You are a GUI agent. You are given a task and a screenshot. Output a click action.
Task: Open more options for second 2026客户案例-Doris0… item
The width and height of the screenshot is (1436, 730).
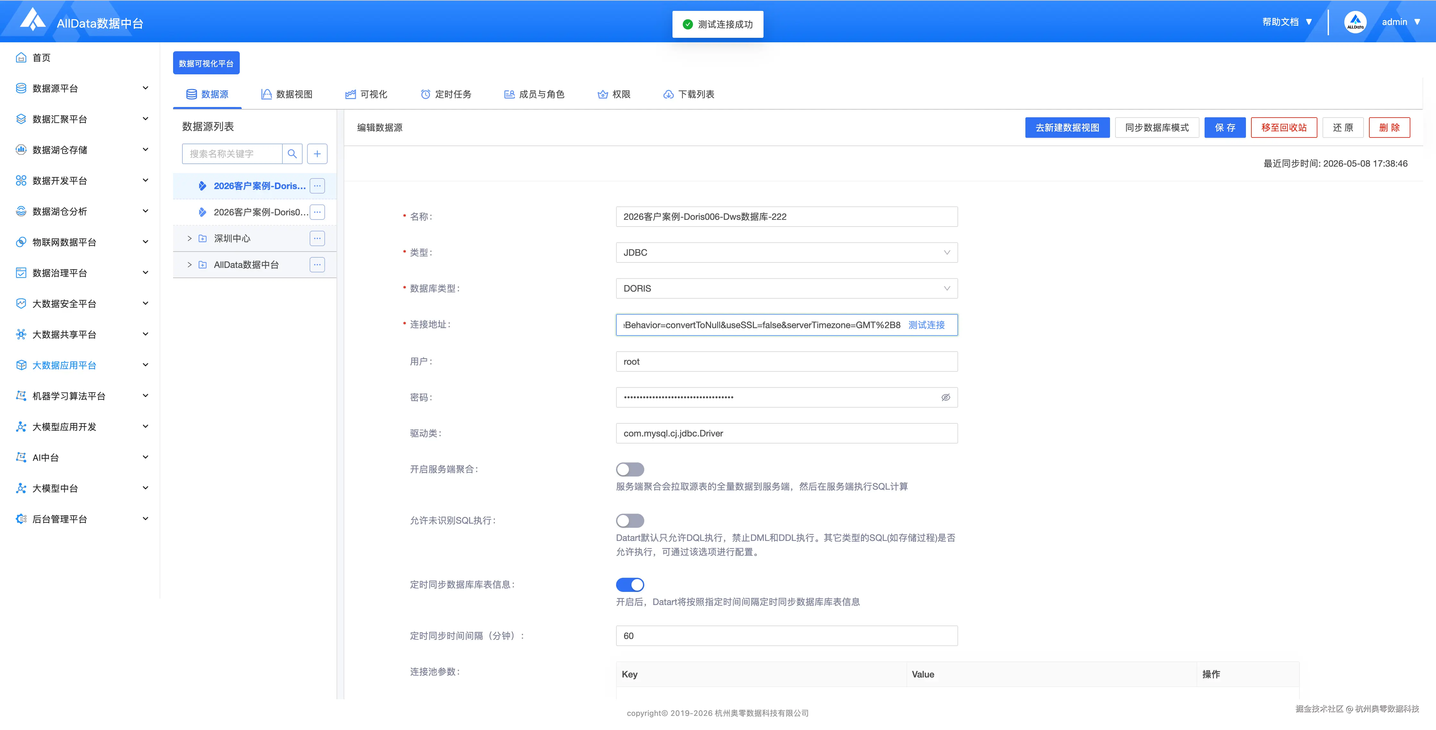click(317, 212)
